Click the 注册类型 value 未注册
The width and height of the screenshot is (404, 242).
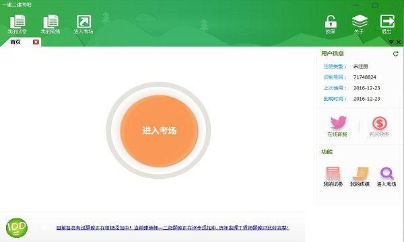tap(360, 67)
